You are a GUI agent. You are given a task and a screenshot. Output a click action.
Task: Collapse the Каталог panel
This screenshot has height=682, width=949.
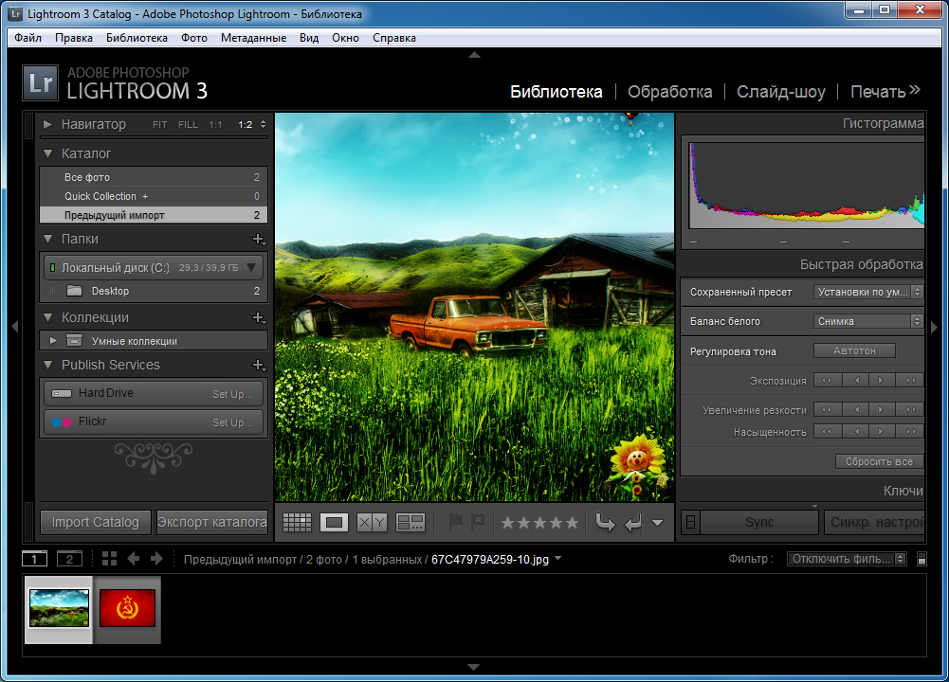point(47,153)
